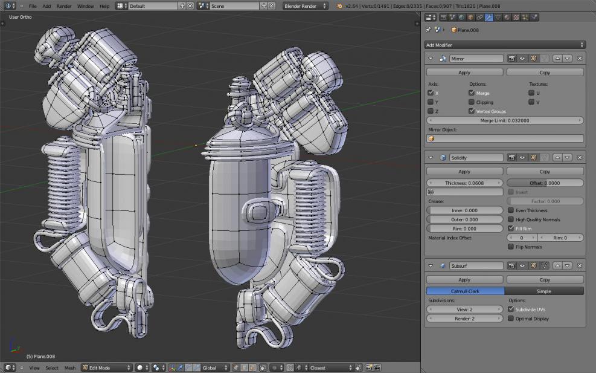Click Apply on the Mirror modifier
This screenshot has width=596, height=373.
tap(464, 73)
